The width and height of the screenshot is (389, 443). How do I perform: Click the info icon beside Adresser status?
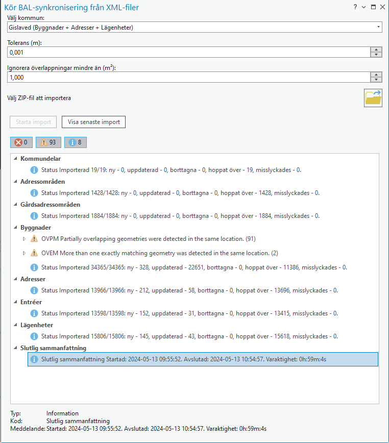point(34,290)
